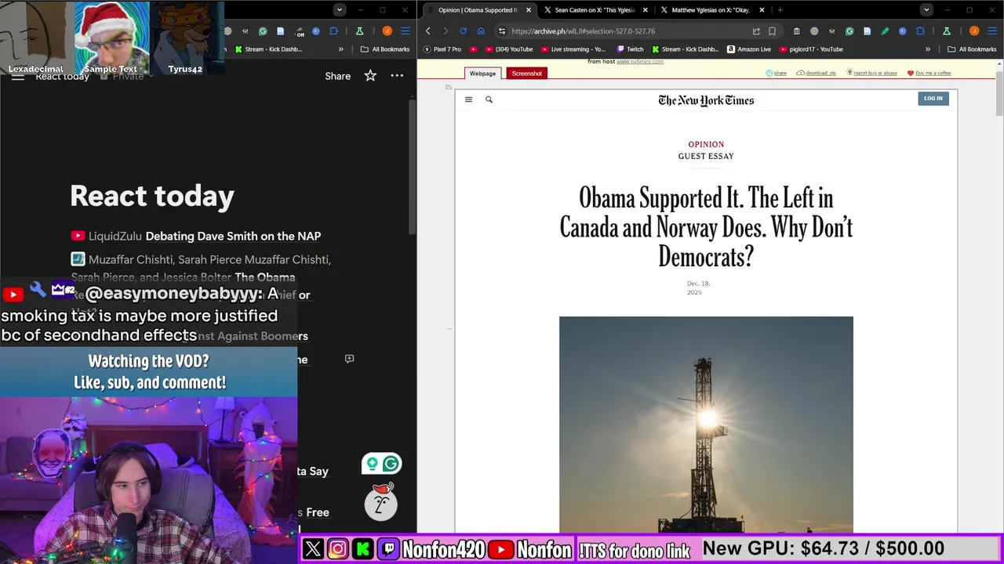
Task: Open the Amazon Live bookmark
Action: (749, 49)
